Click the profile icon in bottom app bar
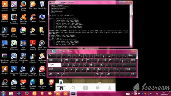The width and height of the screenshot is (171, 96). click(110, 88)
